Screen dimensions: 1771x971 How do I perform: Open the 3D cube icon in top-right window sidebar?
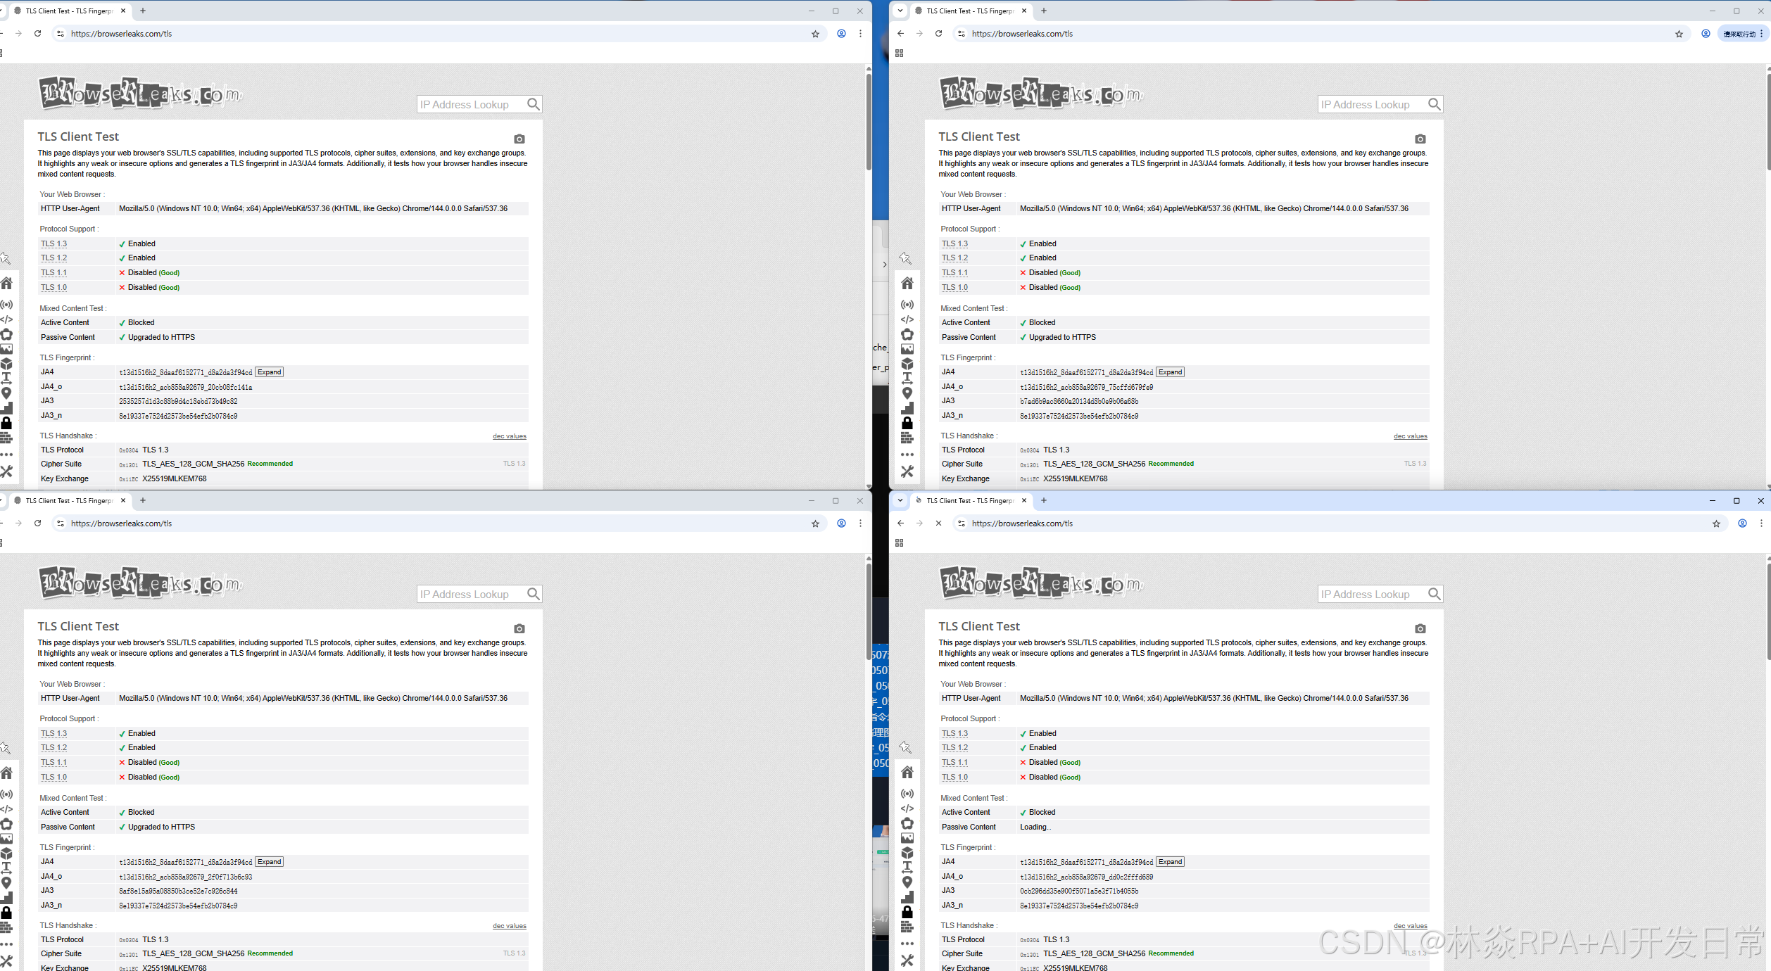pyautogui.click(x=907, y=364)
